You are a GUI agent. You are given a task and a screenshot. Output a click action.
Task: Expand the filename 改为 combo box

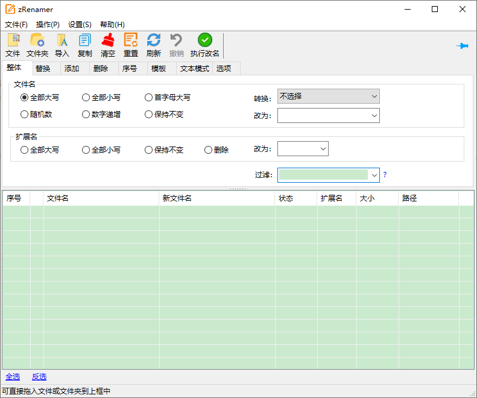click(x=374, y=115)
